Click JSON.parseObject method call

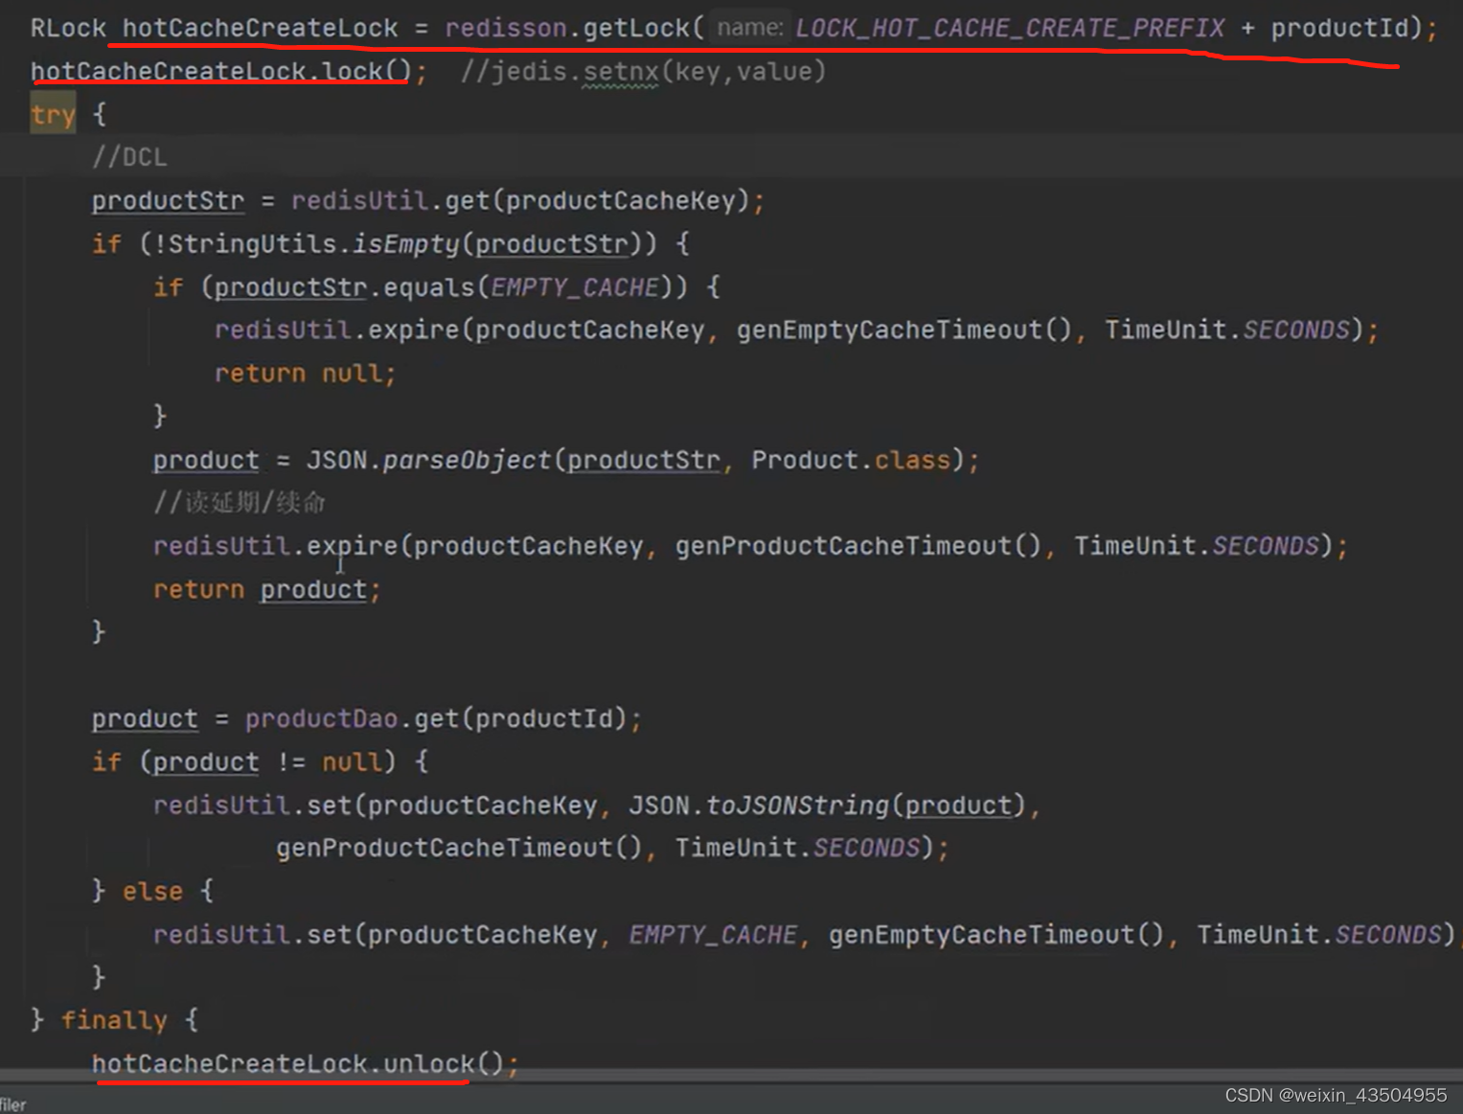tap(428, 460)
